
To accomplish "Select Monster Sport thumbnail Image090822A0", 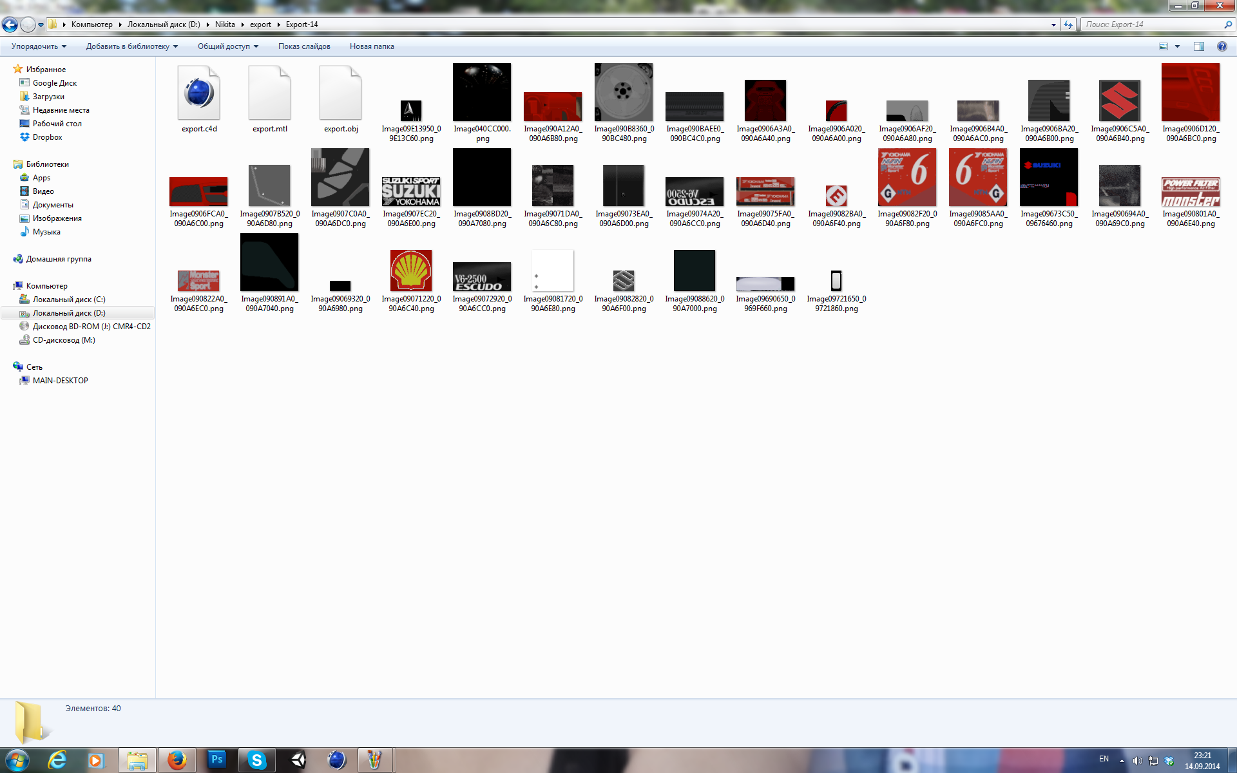I will coord(198,281).
